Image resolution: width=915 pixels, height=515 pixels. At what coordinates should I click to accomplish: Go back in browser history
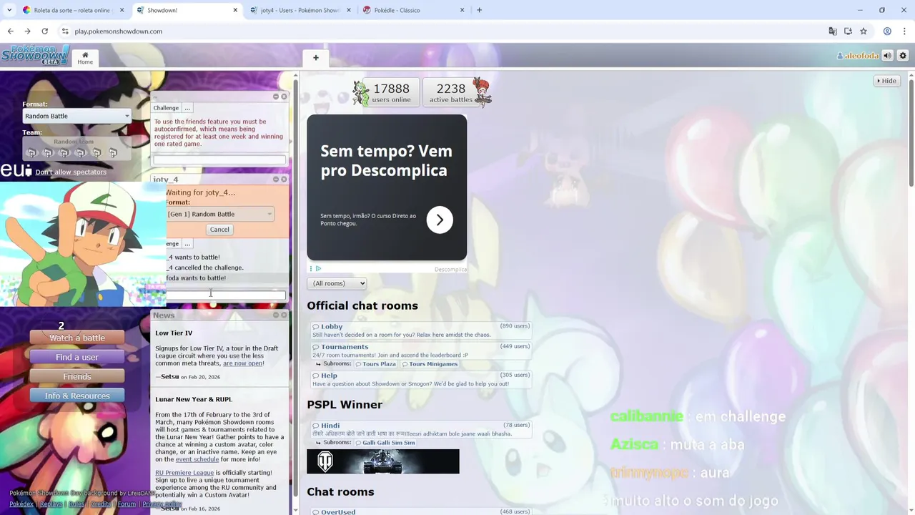pyautogui.click(x=10, y=31)
